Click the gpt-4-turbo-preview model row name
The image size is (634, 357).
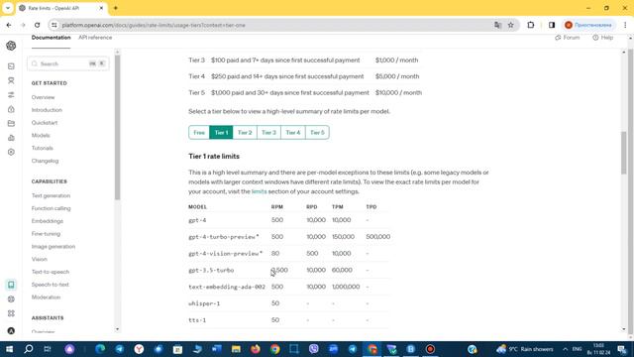click(224, 237)
